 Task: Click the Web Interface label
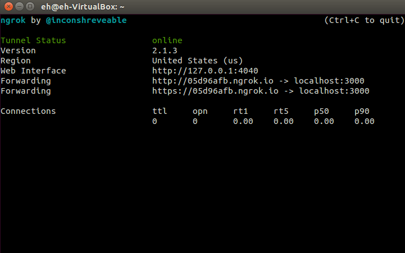pyautogui.click(x=33, y=71)
